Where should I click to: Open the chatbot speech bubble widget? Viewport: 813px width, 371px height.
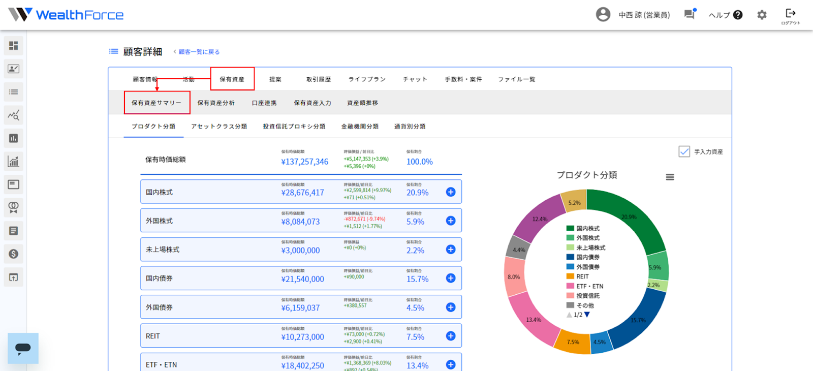(23, 348)
